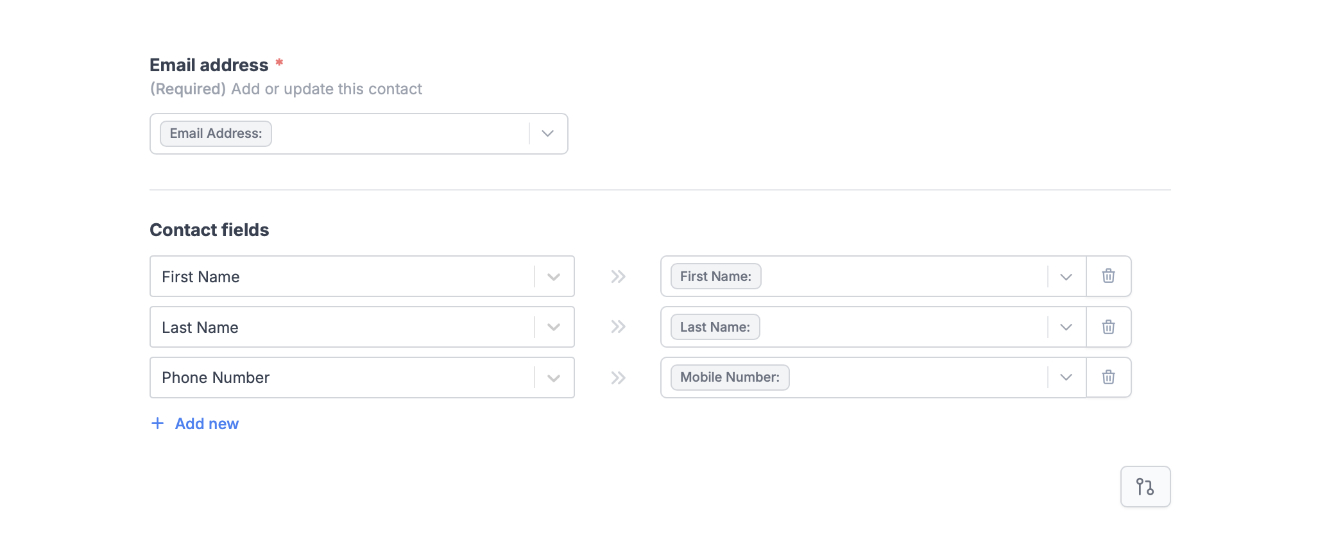Expand the Mobile Number destination dropdown
Screen dimensions: 1318x544
1065,377
